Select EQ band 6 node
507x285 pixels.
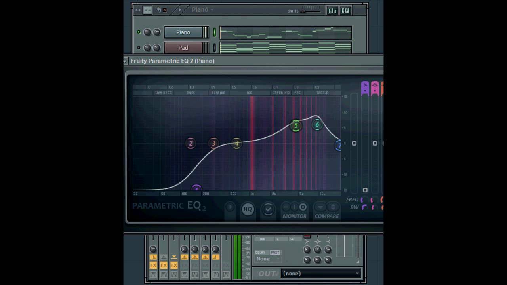coord(317,125)
